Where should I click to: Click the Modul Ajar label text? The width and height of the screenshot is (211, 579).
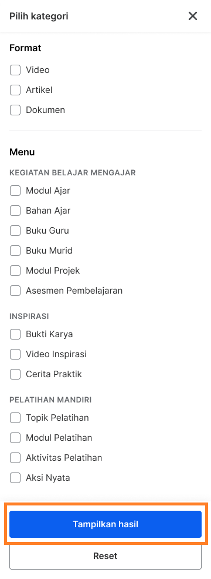pos(48,191)
